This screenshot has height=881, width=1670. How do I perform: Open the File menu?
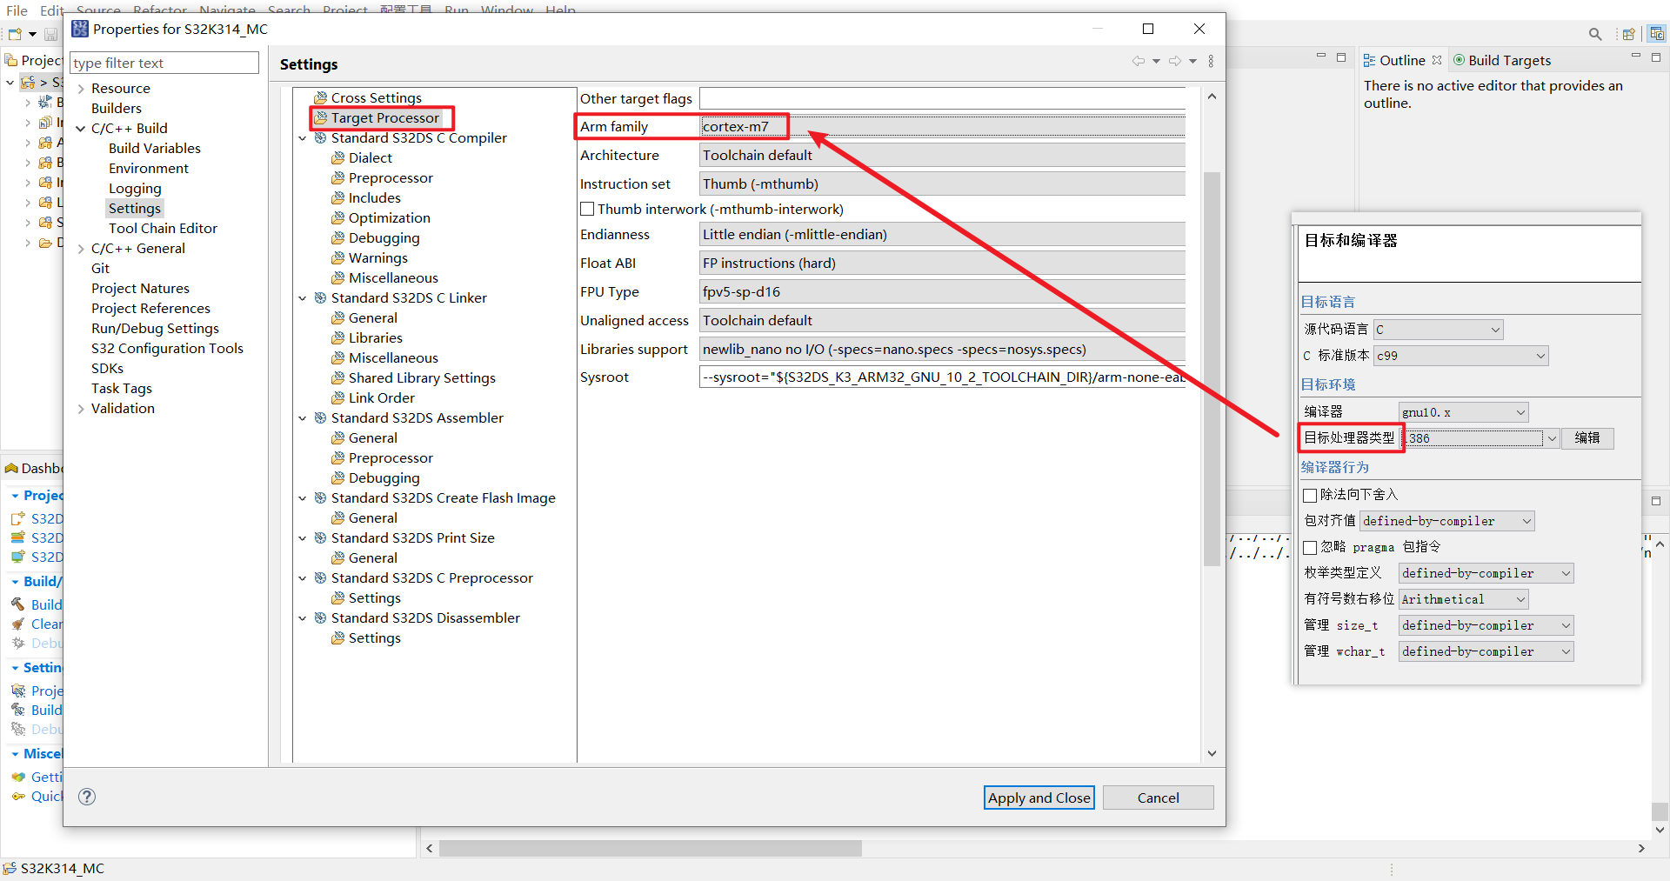click(x=17, y=10)
